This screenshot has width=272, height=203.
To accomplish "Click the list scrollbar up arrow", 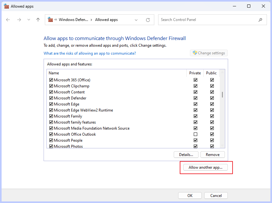I will pos(222,72).
